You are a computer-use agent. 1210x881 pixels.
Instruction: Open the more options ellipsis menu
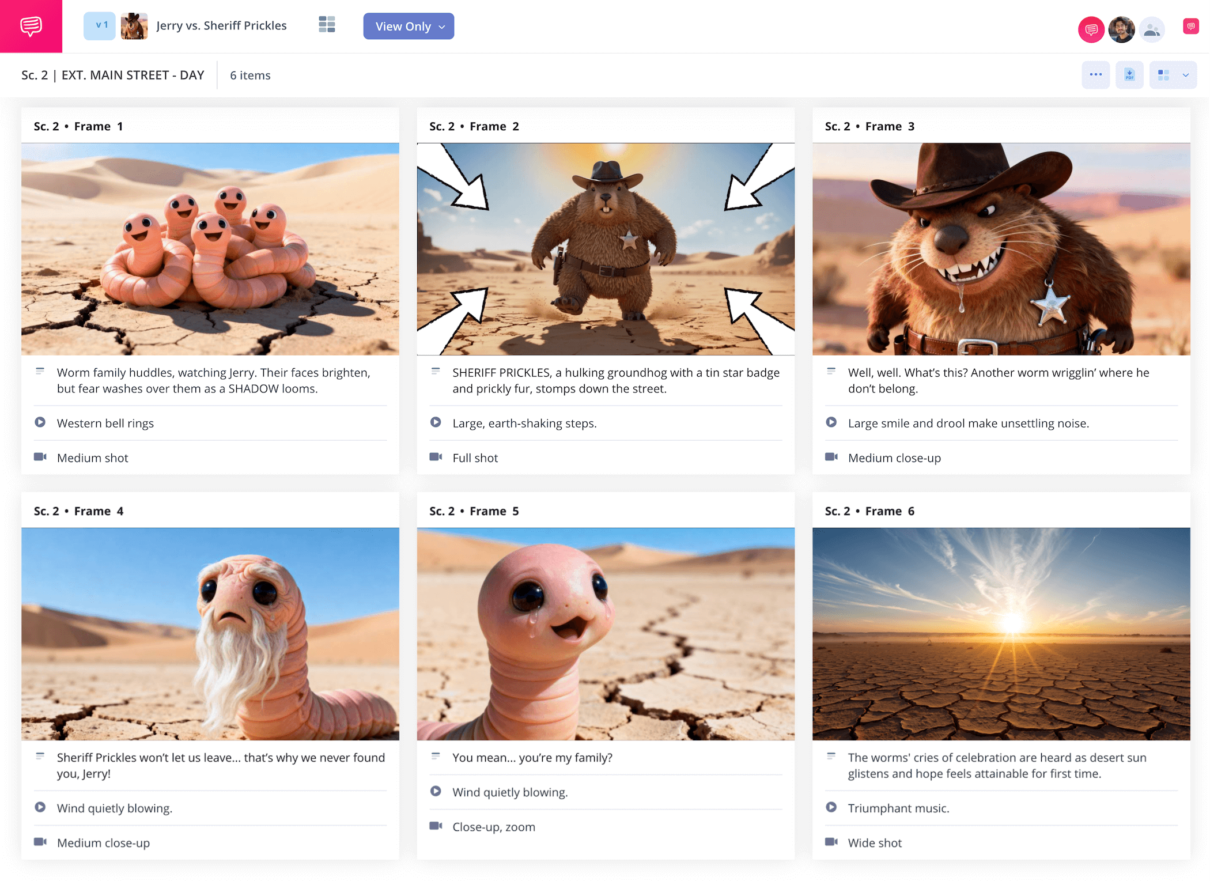coord(1096,75)
